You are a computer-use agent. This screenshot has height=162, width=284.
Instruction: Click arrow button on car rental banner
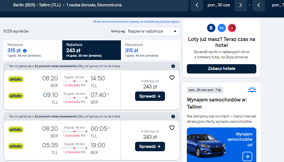(x=247, y=156)
